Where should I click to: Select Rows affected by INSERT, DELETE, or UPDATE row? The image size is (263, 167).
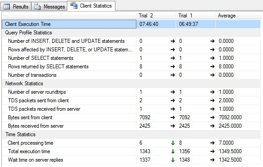pyautogui.click(x=70, y=50)
